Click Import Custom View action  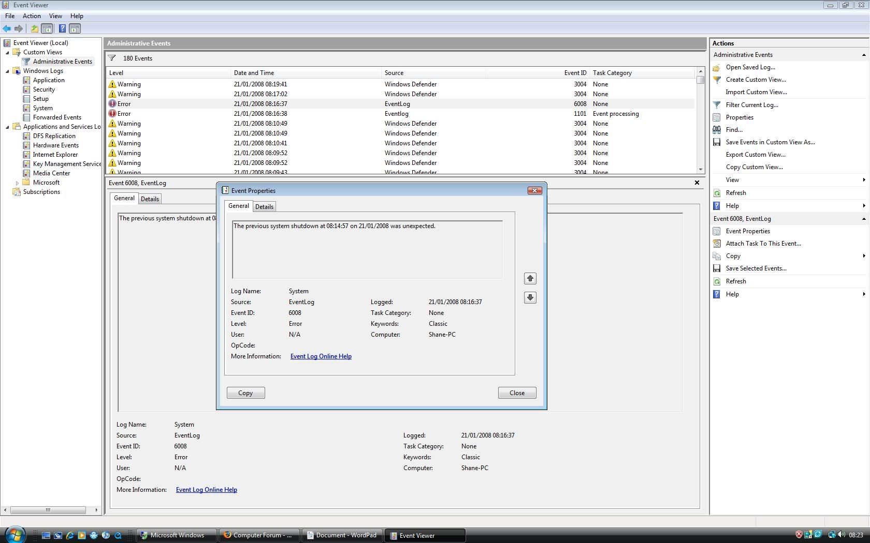pyautogui.click(x=756, y=92)
